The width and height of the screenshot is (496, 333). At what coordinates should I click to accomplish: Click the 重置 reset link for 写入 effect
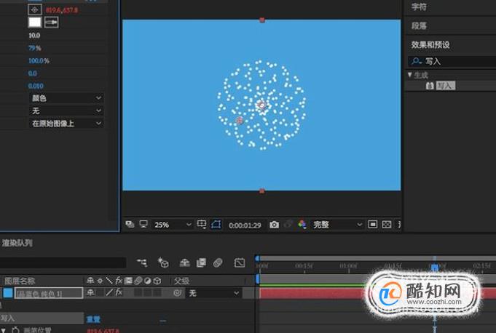93,319
